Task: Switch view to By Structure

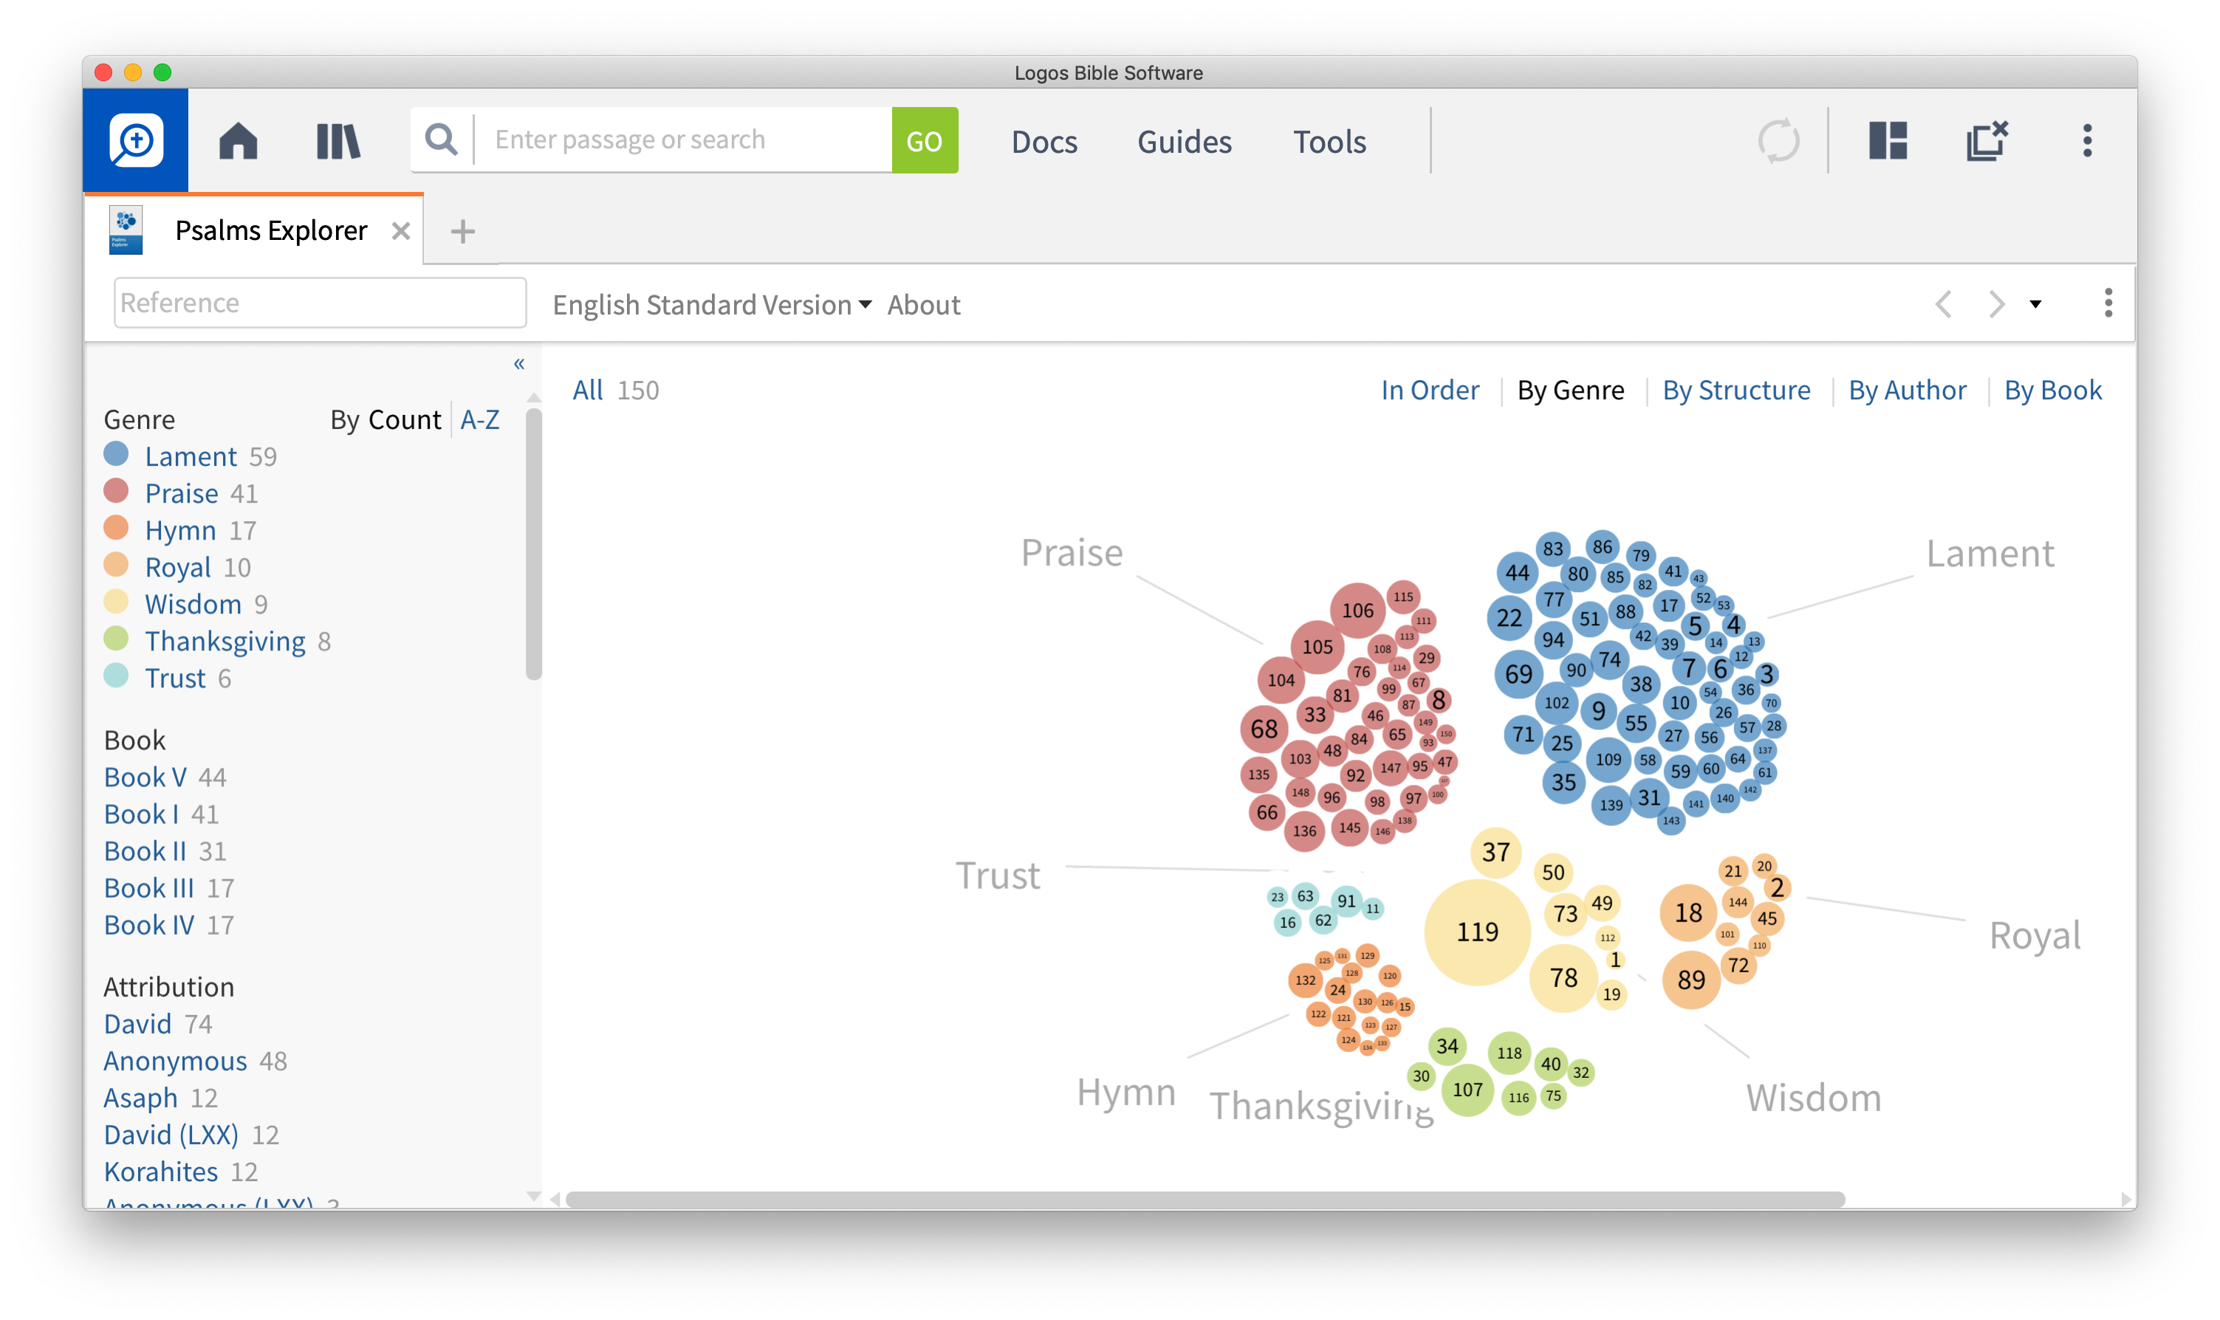Action: (x=1735, y=390)
